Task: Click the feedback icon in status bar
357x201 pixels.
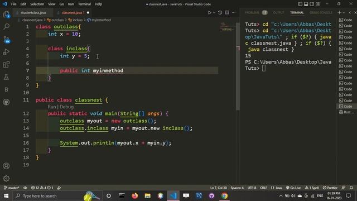Action: point(344,188)
